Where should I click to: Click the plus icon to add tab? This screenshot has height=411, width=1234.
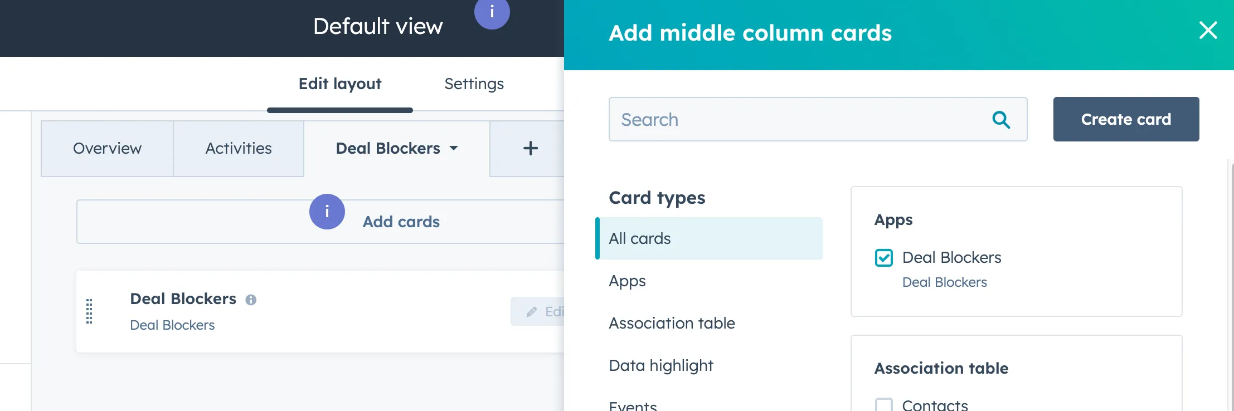530,148
